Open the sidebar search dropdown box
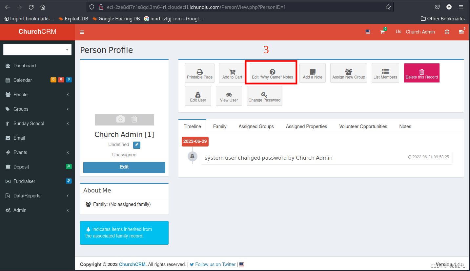This screenshot has width=470, height=271. [x=37, y=50]
